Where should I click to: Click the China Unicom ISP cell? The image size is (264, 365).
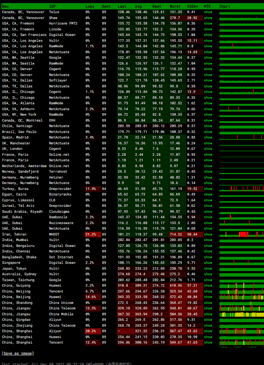click(x=61, y=303)
